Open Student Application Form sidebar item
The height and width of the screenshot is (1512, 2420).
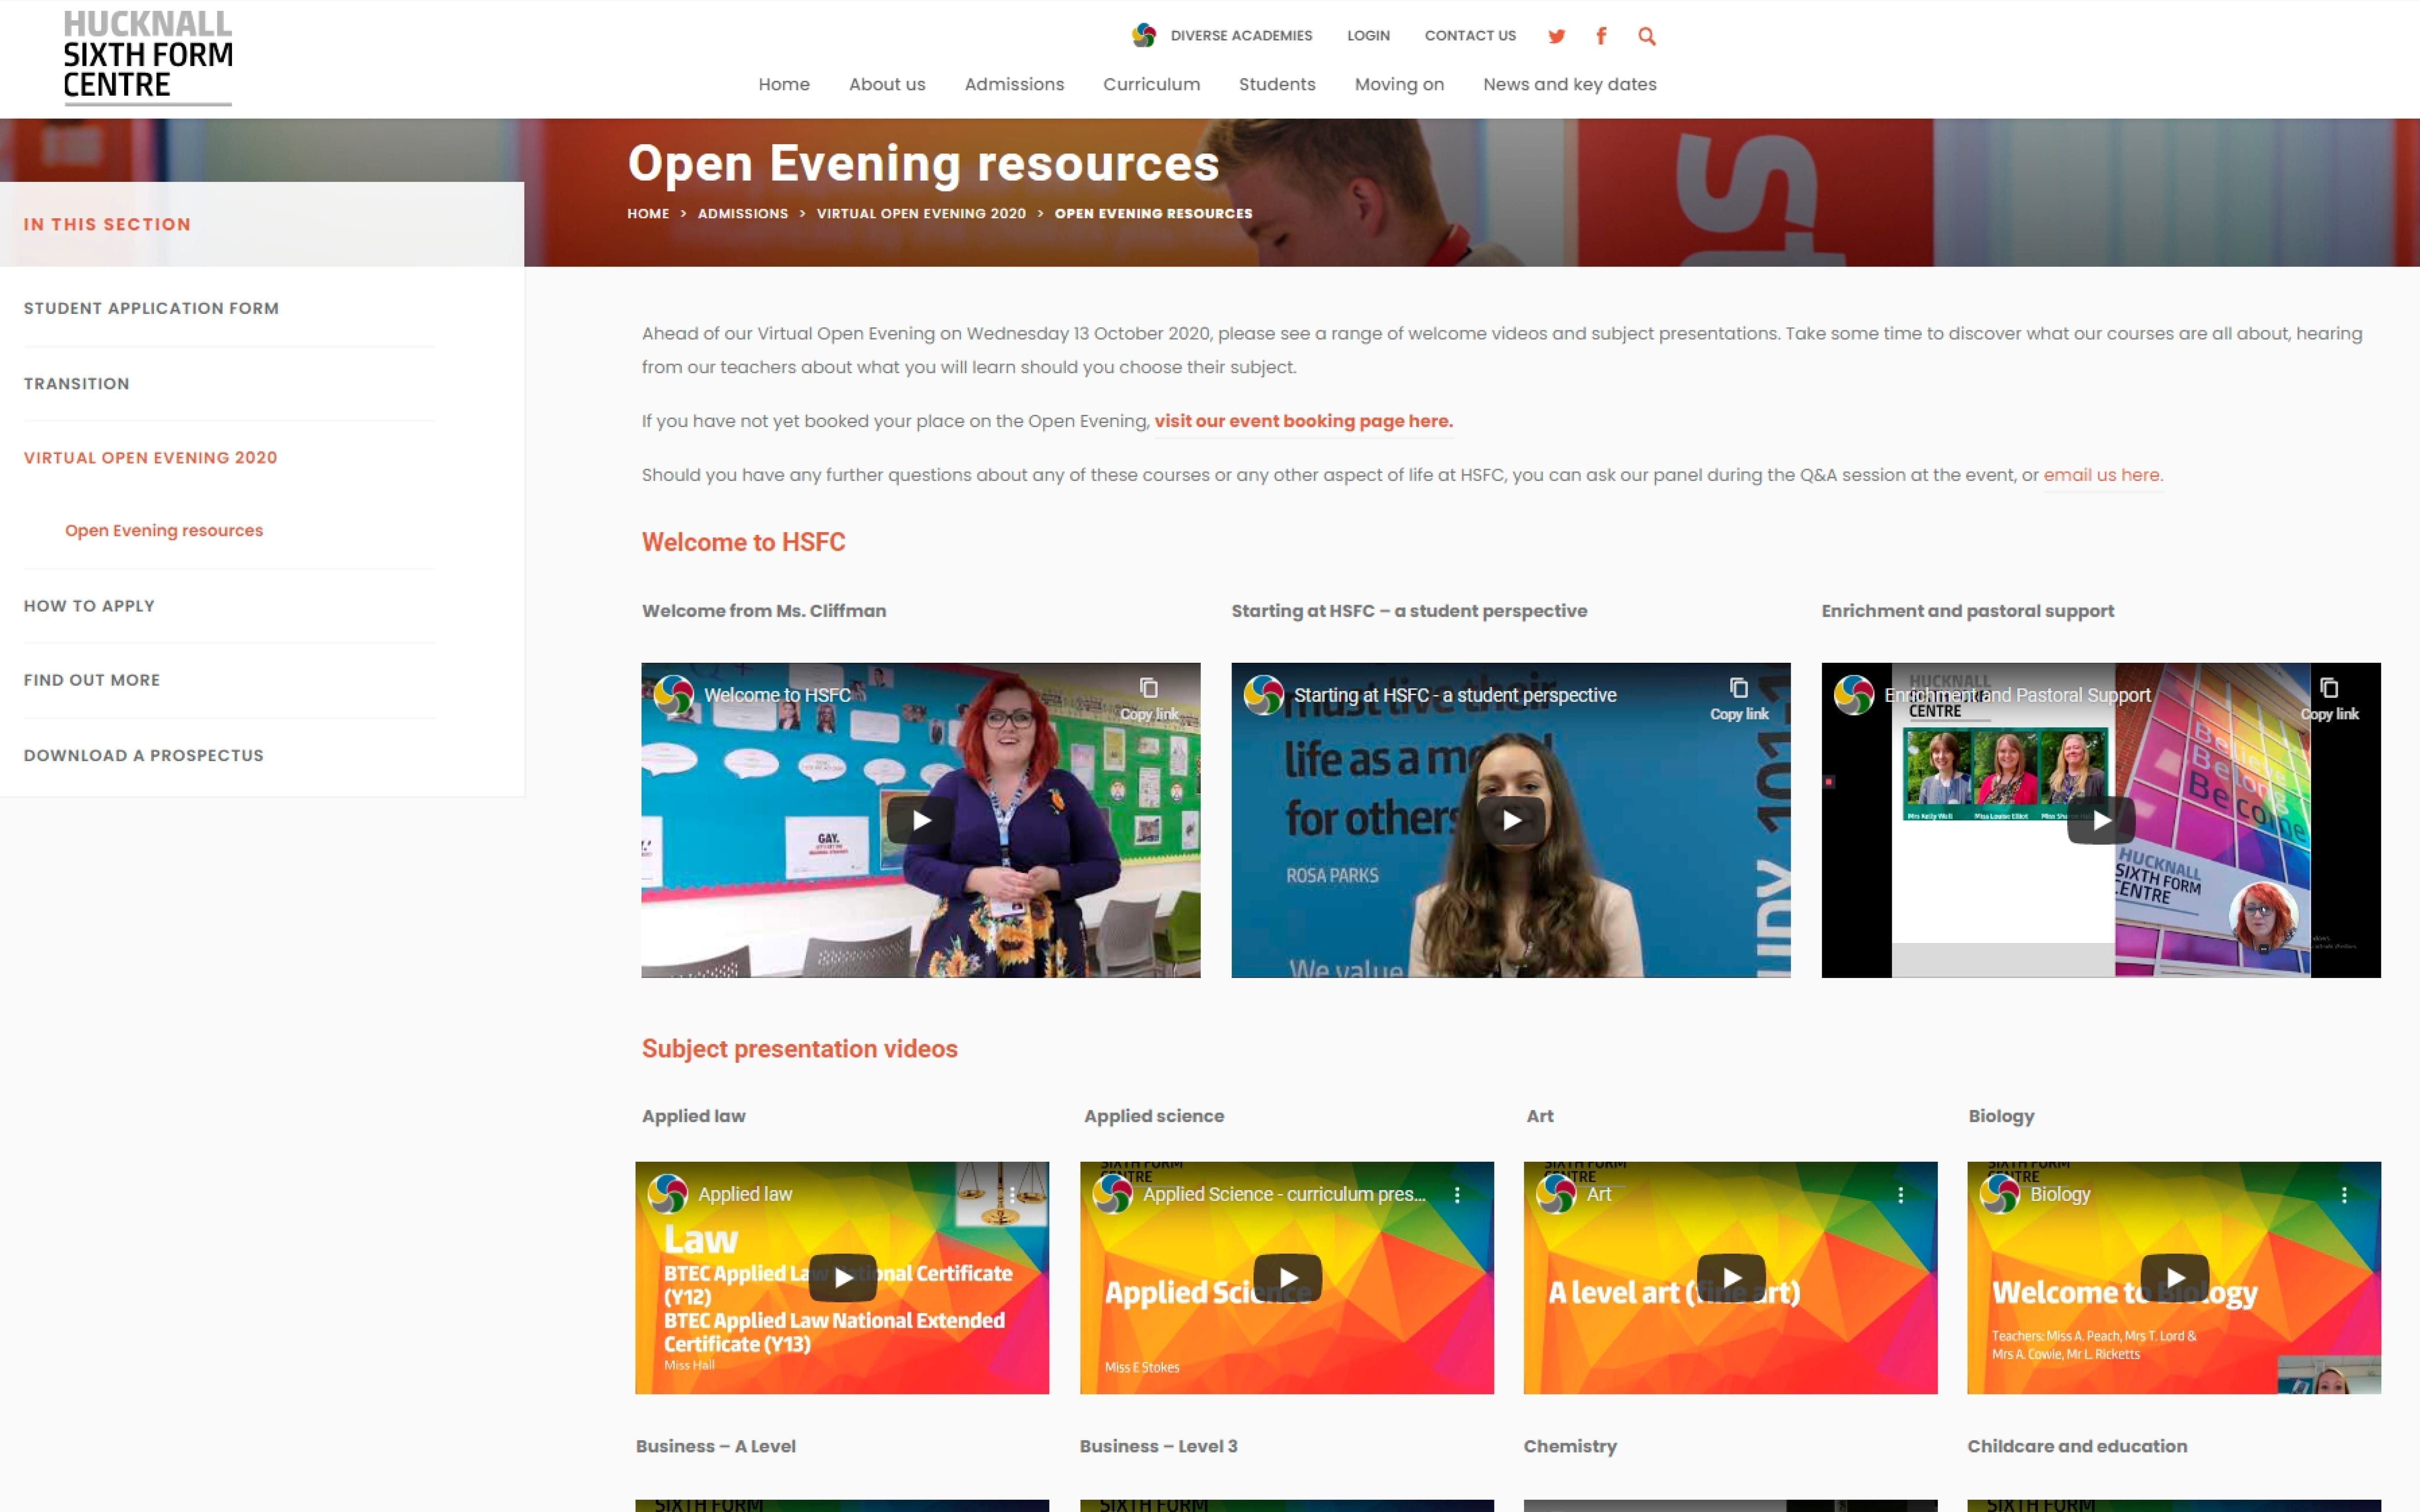tap(151, 308)
